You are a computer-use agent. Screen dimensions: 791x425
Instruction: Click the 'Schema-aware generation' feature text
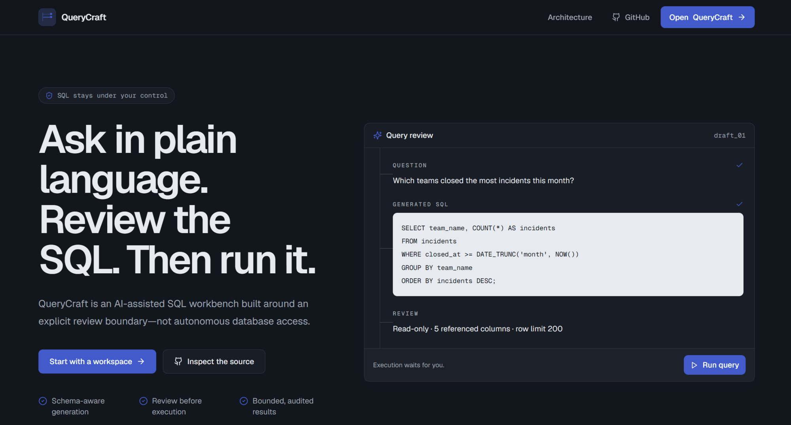click(78, 406)
